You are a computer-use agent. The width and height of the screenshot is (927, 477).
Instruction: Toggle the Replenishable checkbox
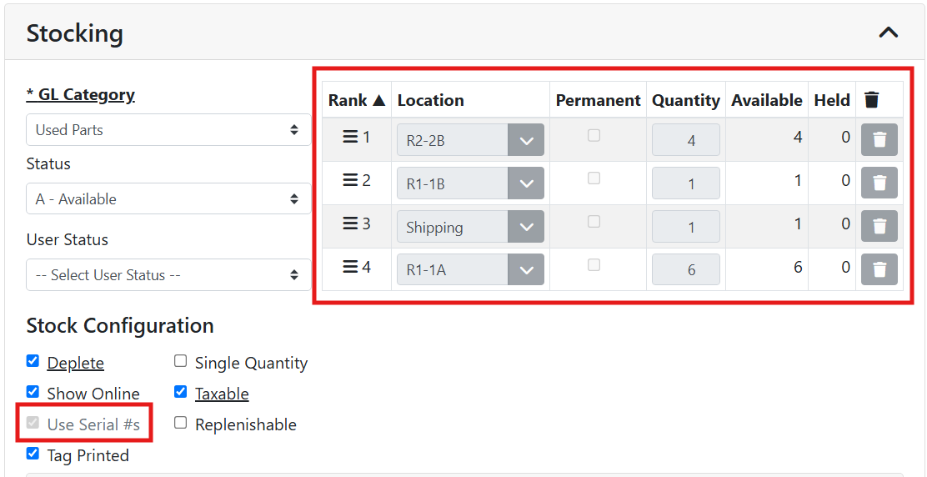[x=180, y=423]
